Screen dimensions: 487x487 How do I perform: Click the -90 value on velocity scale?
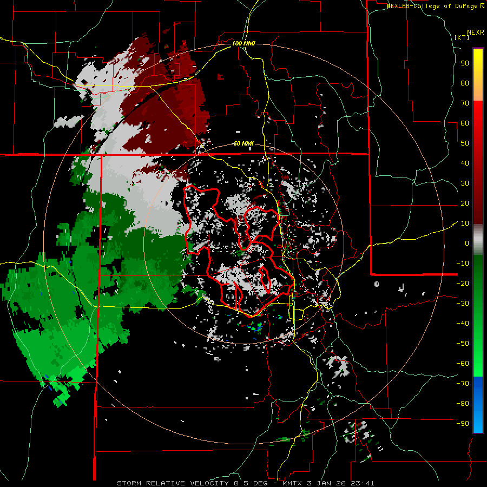463,424
